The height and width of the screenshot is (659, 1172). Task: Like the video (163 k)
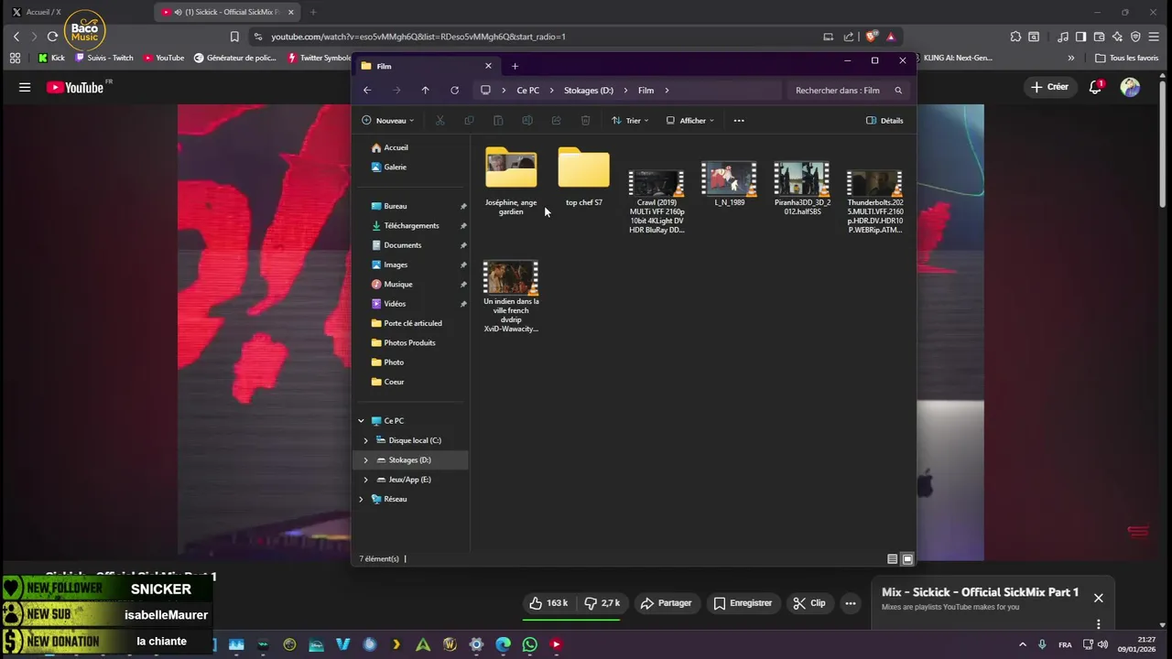[x=548, y=603]
